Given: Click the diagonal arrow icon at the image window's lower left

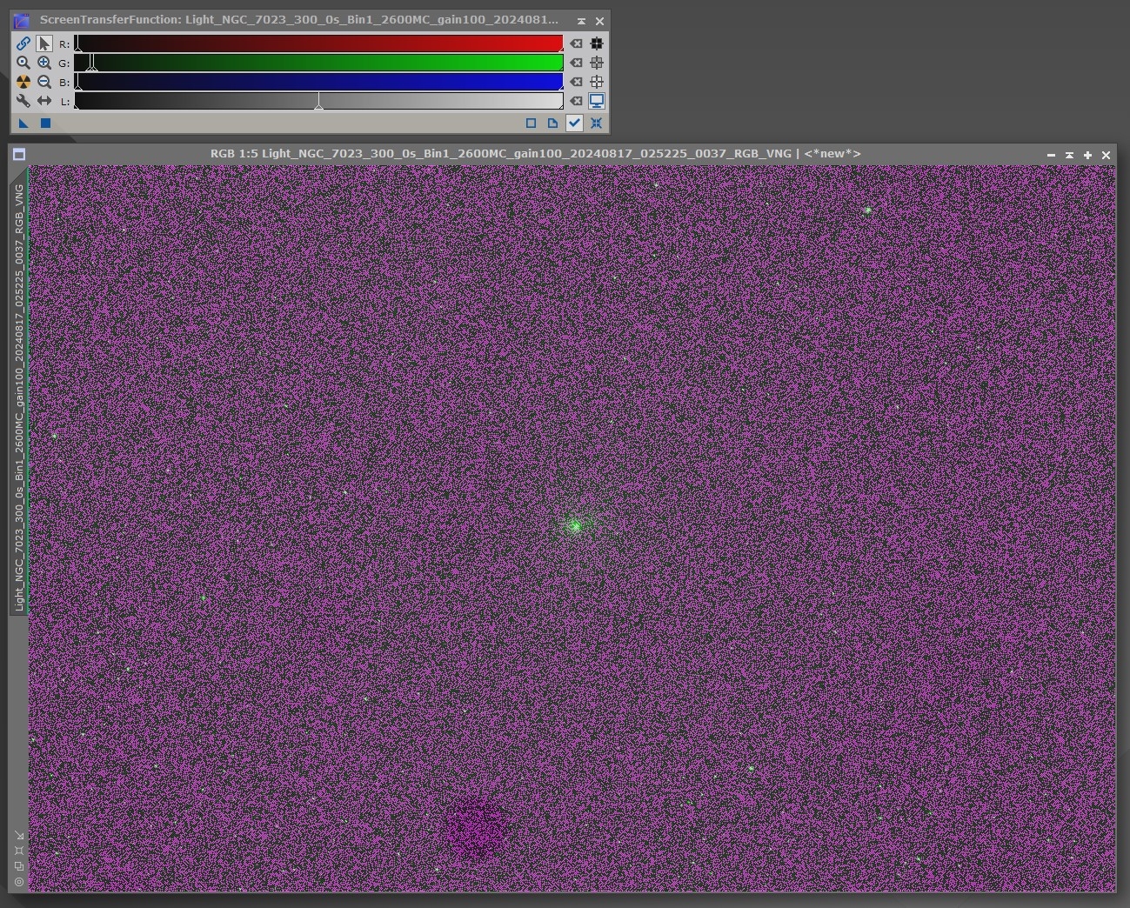Looking at the screenshot, I should (x=19, y=835).
